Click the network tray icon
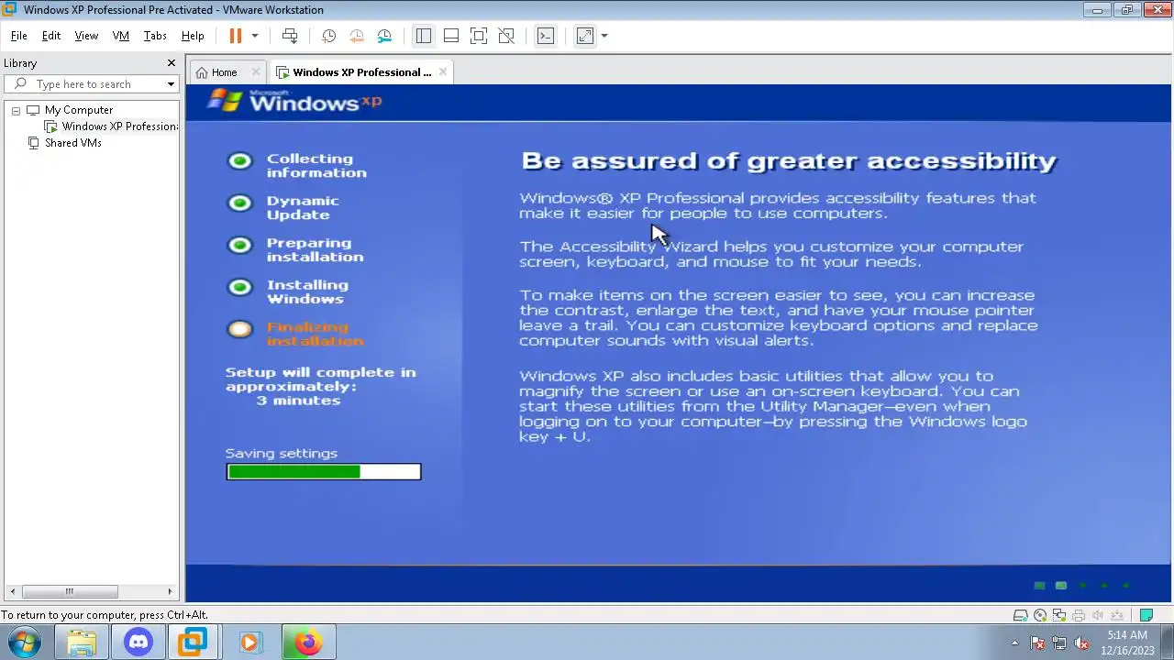 click(x=1059, y=643)
